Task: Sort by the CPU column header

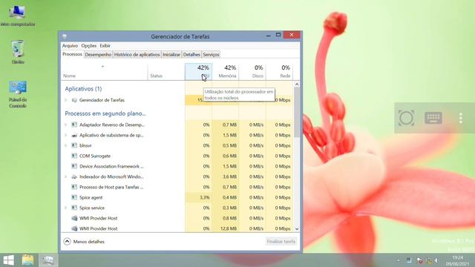Action: [x=198, y=72]
